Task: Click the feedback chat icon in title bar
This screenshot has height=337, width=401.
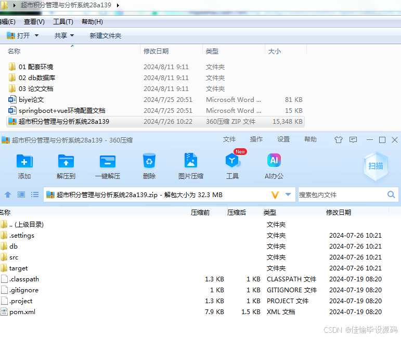Action: point(353,140)
